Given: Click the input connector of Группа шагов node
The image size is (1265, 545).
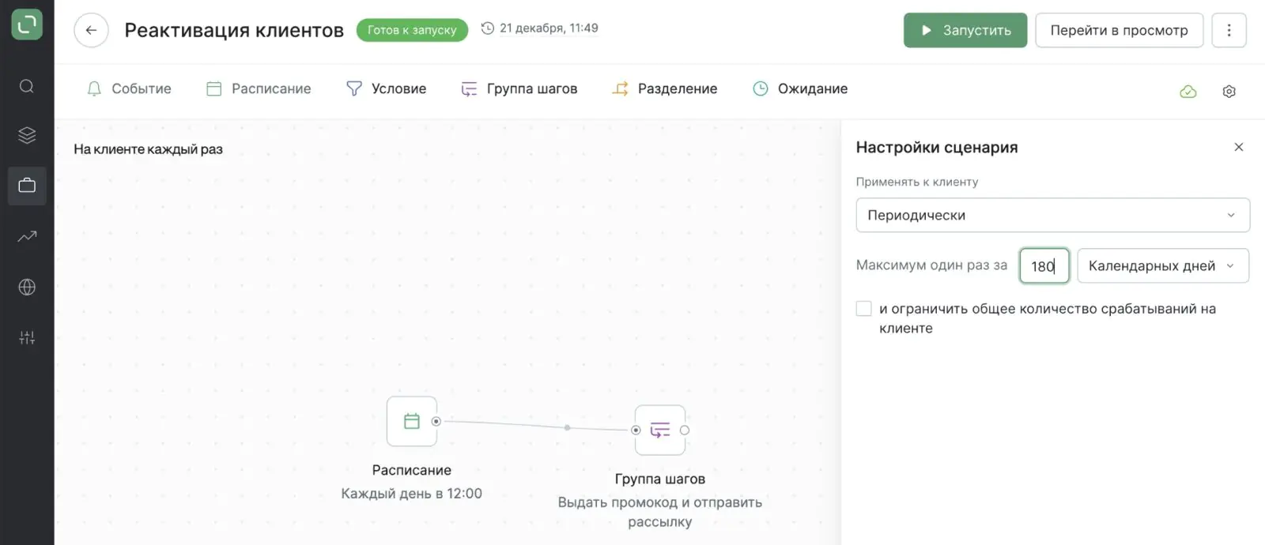Looking at the screenshot, I should [636, 430].
